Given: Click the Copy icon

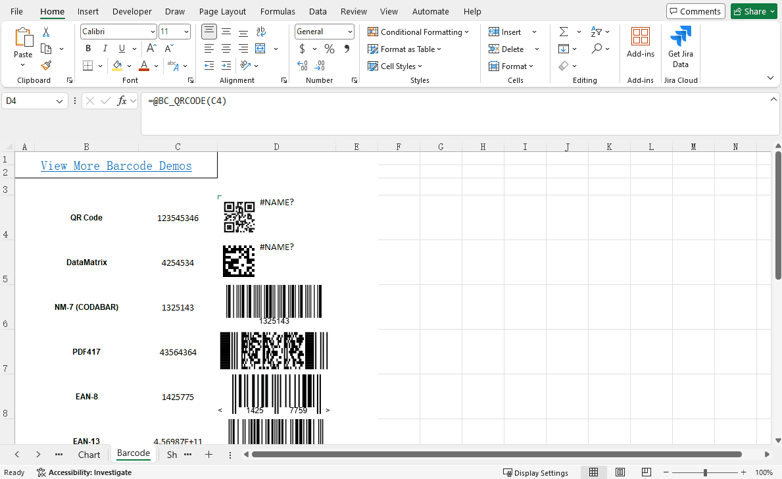Looking at the screenshot, I should (46, 49).
